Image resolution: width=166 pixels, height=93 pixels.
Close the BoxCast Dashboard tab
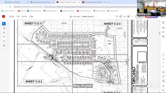[x=28, y=2]
